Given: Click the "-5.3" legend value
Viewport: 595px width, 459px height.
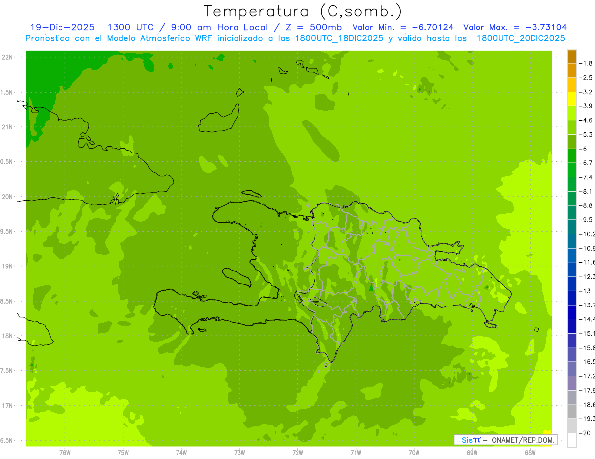Looking at the screenshot, I should point(586,135).
